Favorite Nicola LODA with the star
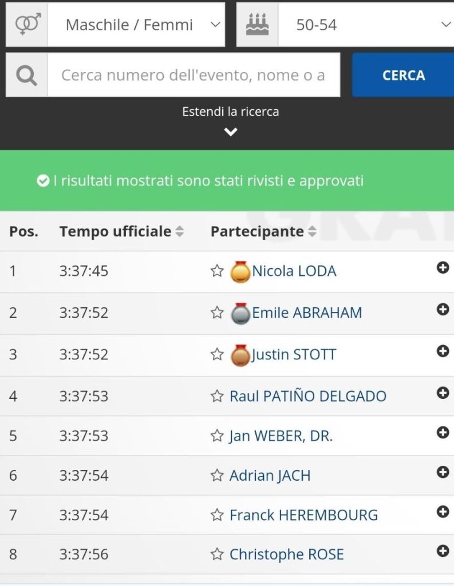This screenshot has width=454, height=586. [x=217, y=271]
